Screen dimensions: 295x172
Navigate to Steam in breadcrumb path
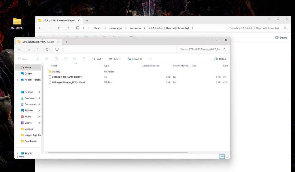click(97, 28)
